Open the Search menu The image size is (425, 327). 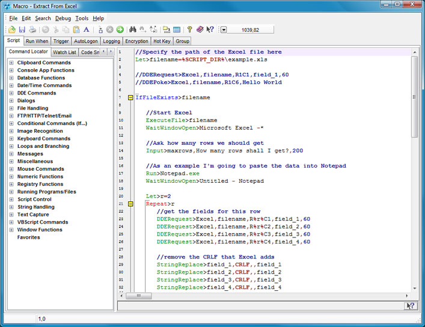pyautogui.click(x=43, y=19)
